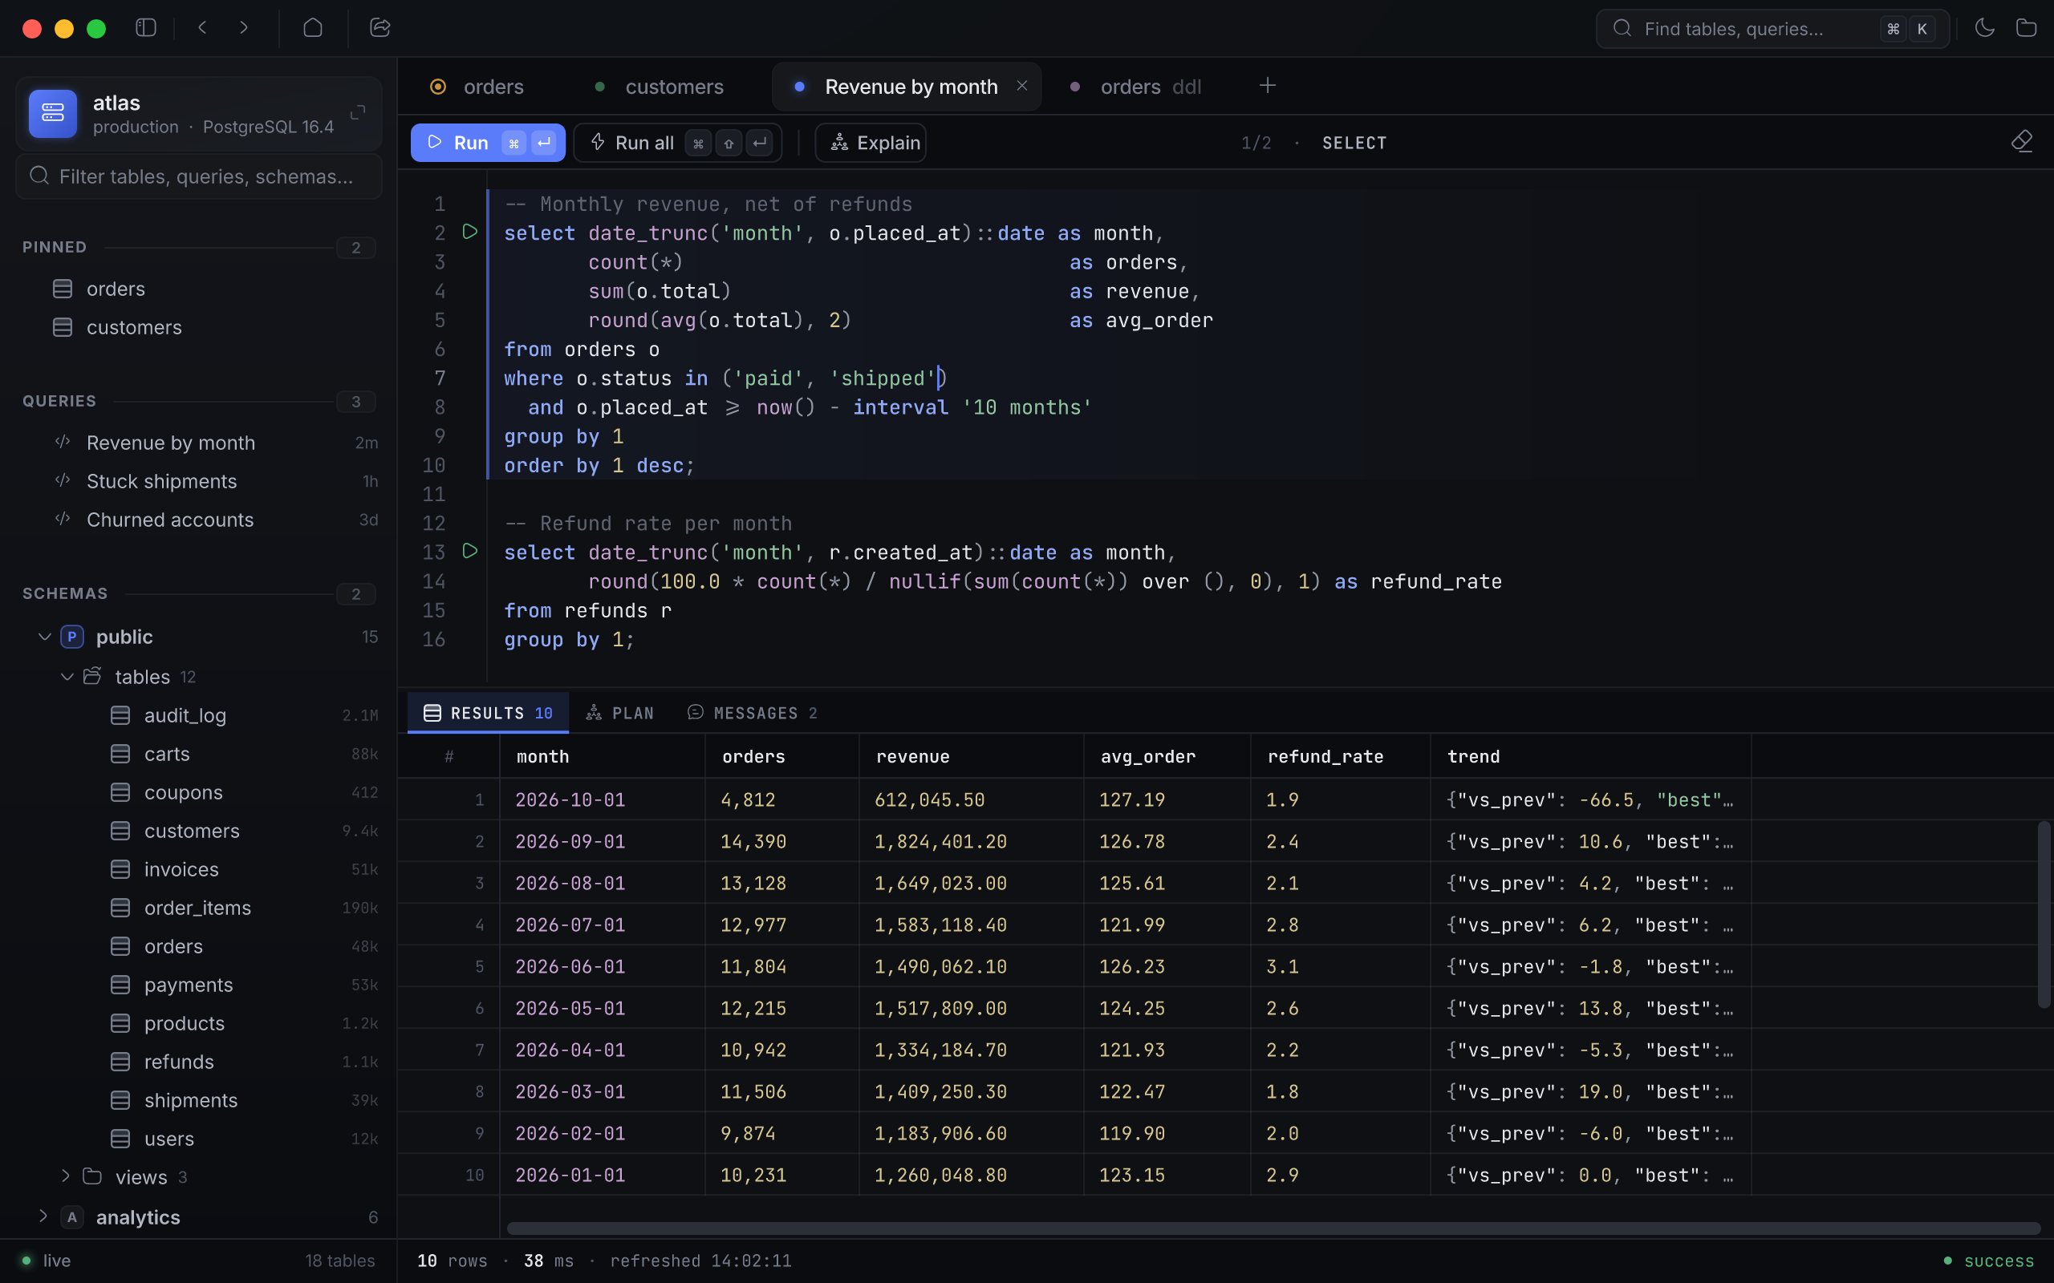Image resolution: width=2054 pixels, height=1283 pixels.
Task: Select the RESULTS tab
Action: click(488, 713)
